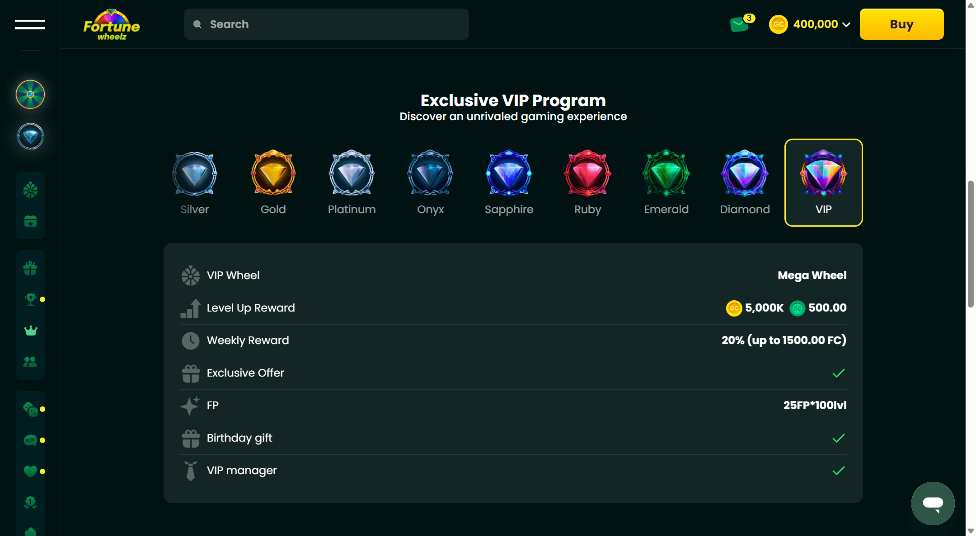Viewport: 976px width, 536px height.
Task: Click into the Search field
Action: tap(326, 24)
